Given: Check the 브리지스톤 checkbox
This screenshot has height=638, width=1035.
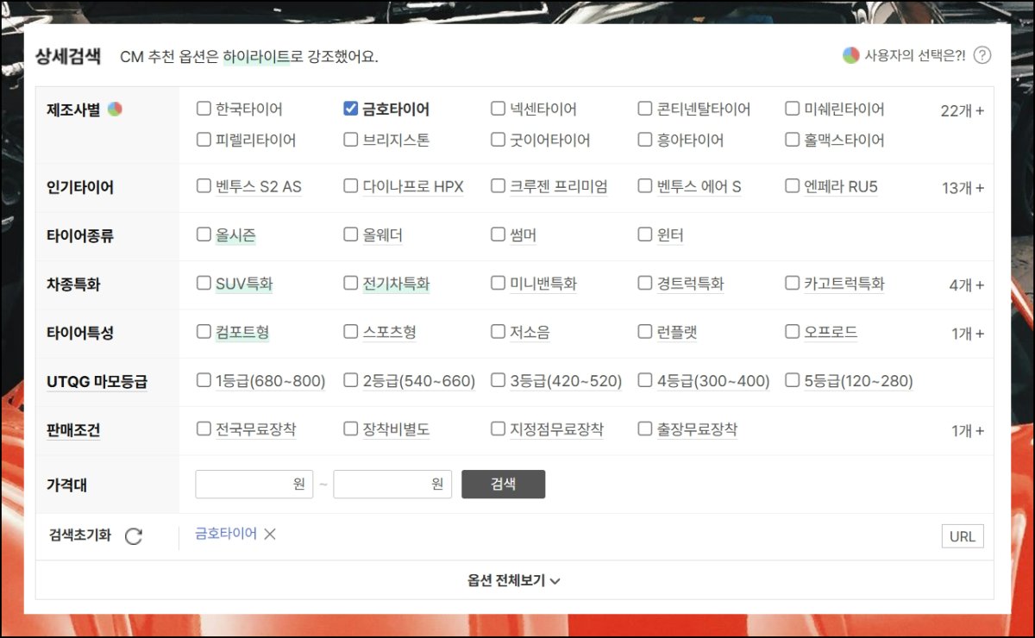Looking at the screenshot, I should [x=350, y=139].
